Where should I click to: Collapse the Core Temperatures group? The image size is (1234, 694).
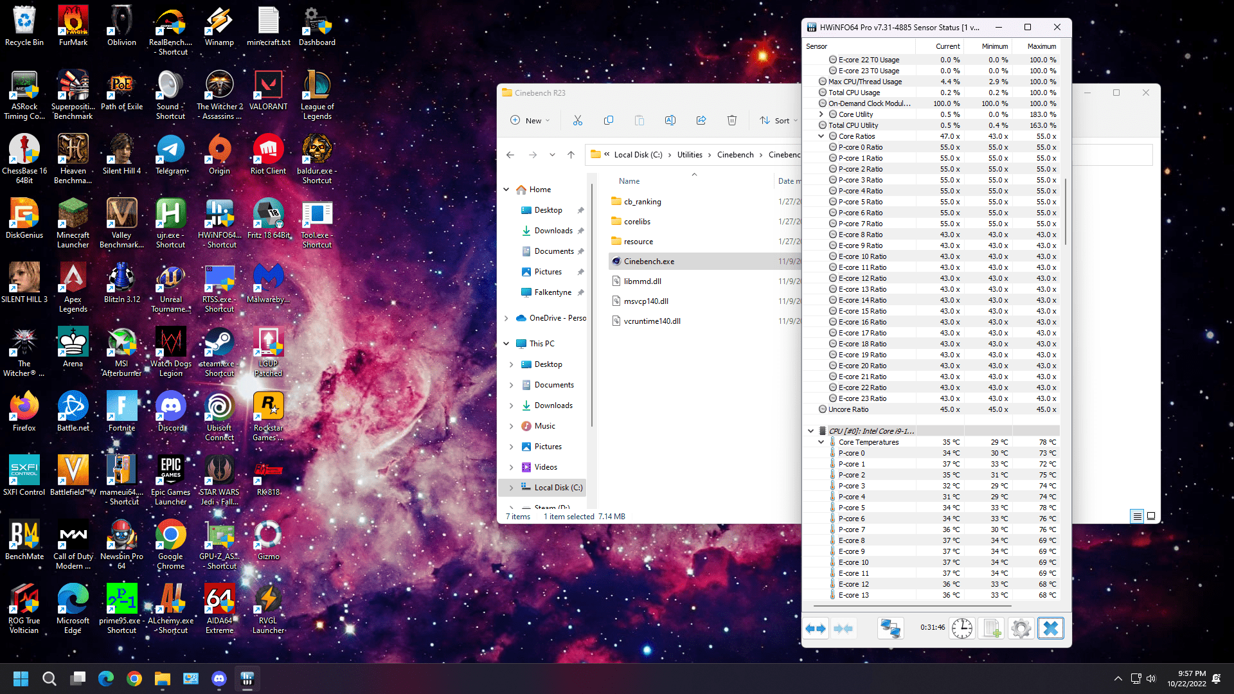tap(821, 442)
